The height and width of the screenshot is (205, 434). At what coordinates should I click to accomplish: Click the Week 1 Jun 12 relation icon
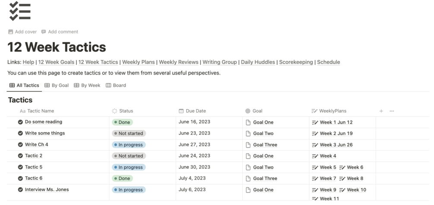pos(315,123)
